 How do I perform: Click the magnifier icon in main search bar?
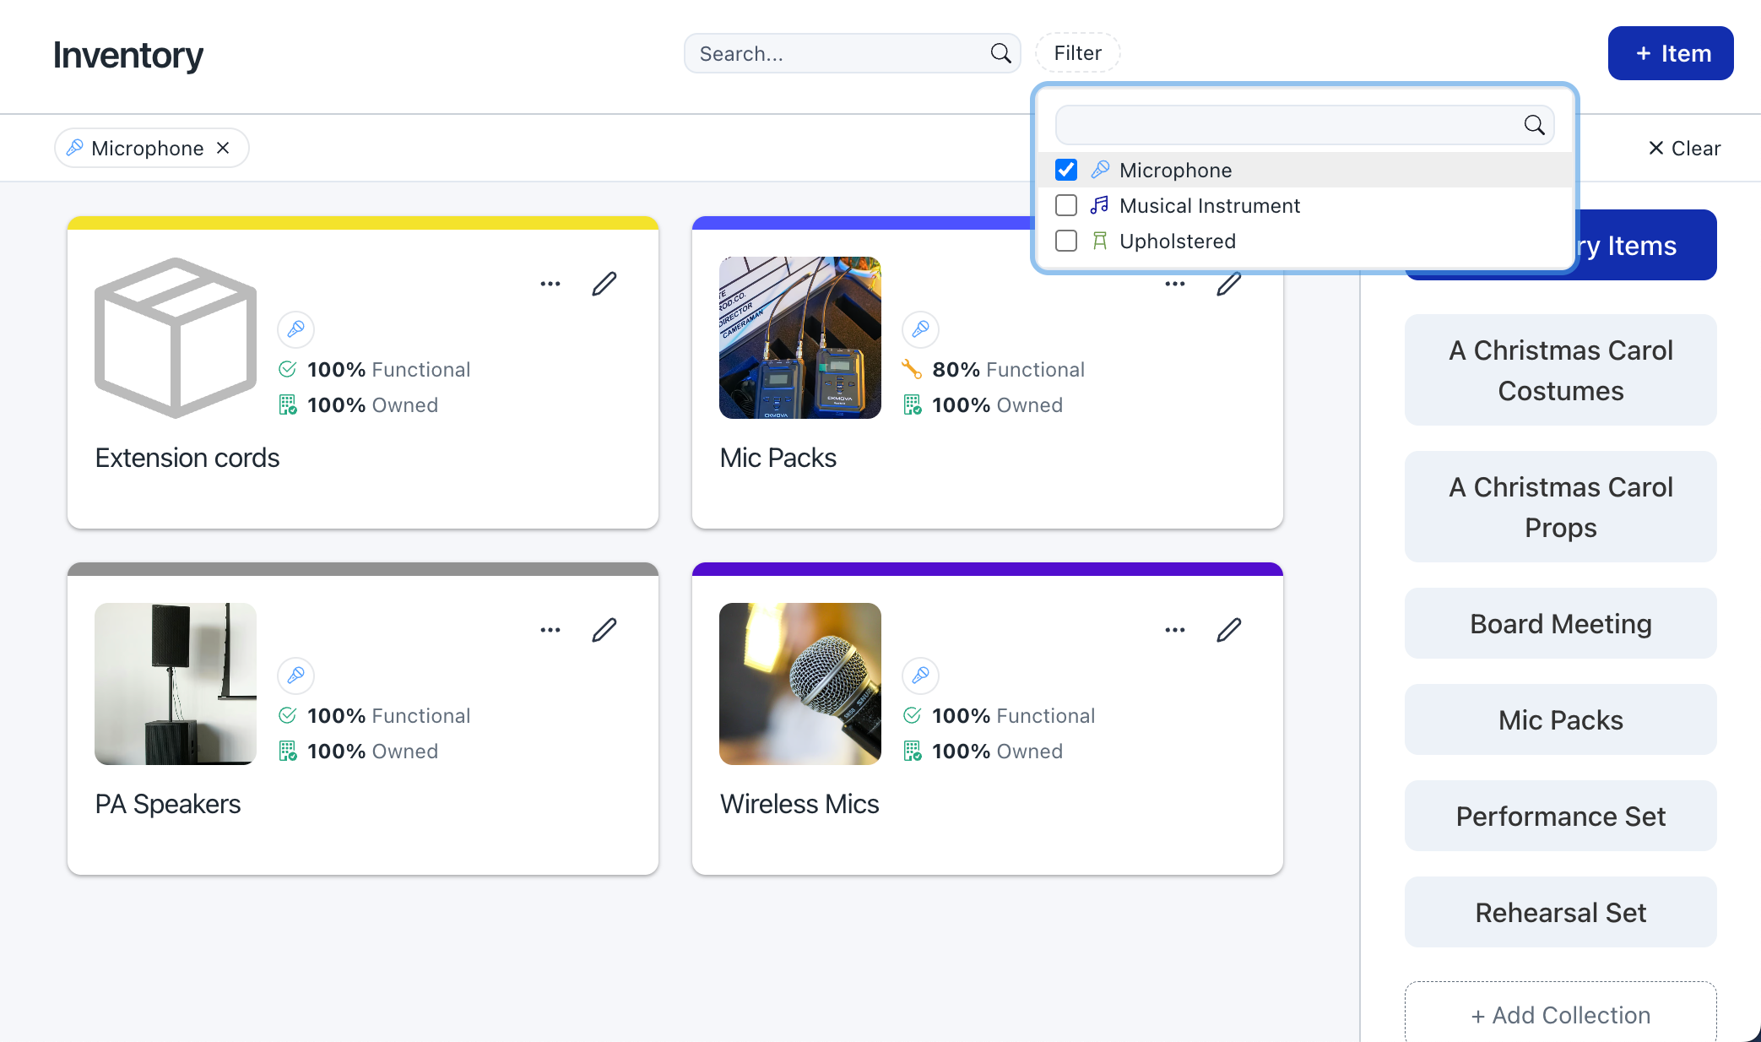[1000, 53]
